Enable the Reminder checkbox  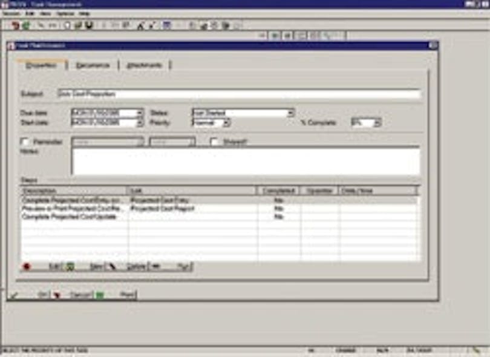(x=25, y=142)
